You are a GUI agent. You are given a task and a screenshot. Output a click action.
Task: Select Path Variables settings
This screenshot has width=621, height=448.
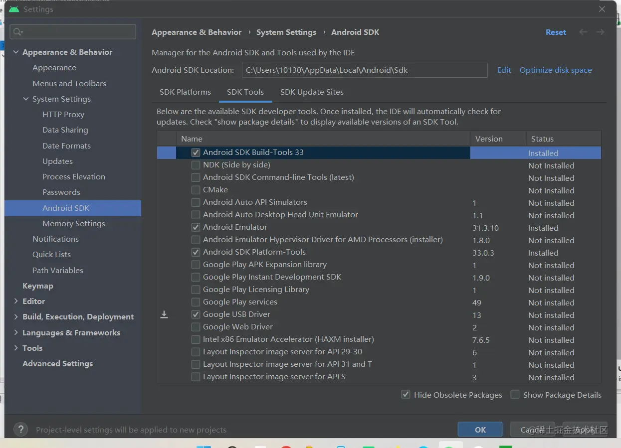pyautogui.click(x=58, y=270)
